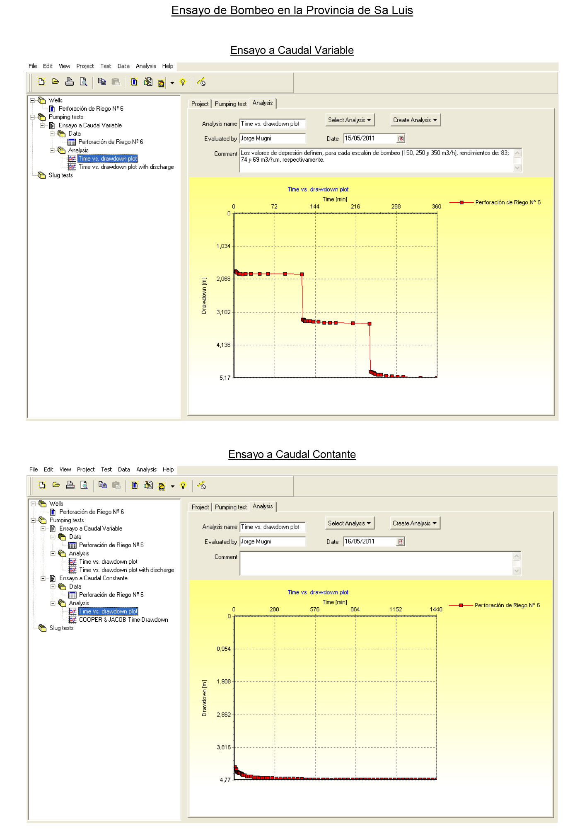Screen dimensions: 587x829
Task: Click New project icon in bottom window toolbar
Action: tap(42, 485)
